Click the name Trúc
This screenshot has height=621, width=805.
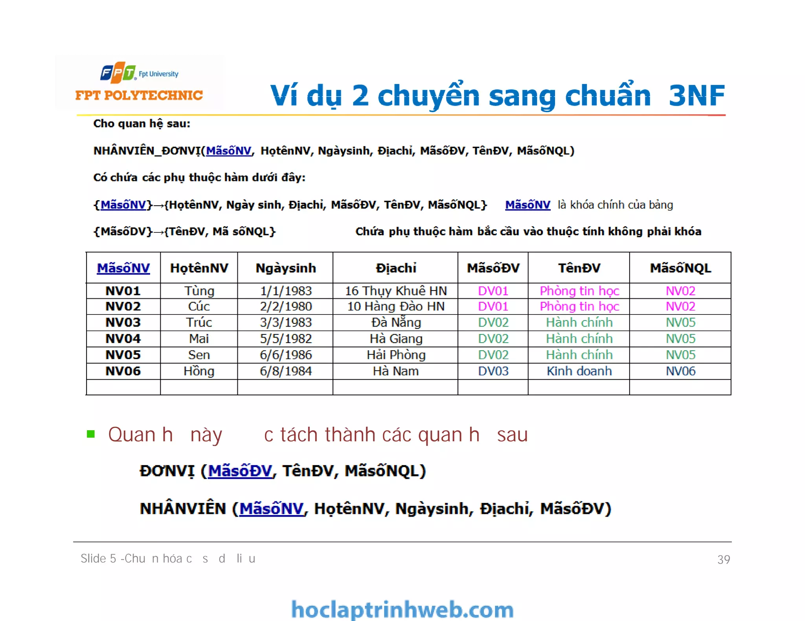point(199,322)
